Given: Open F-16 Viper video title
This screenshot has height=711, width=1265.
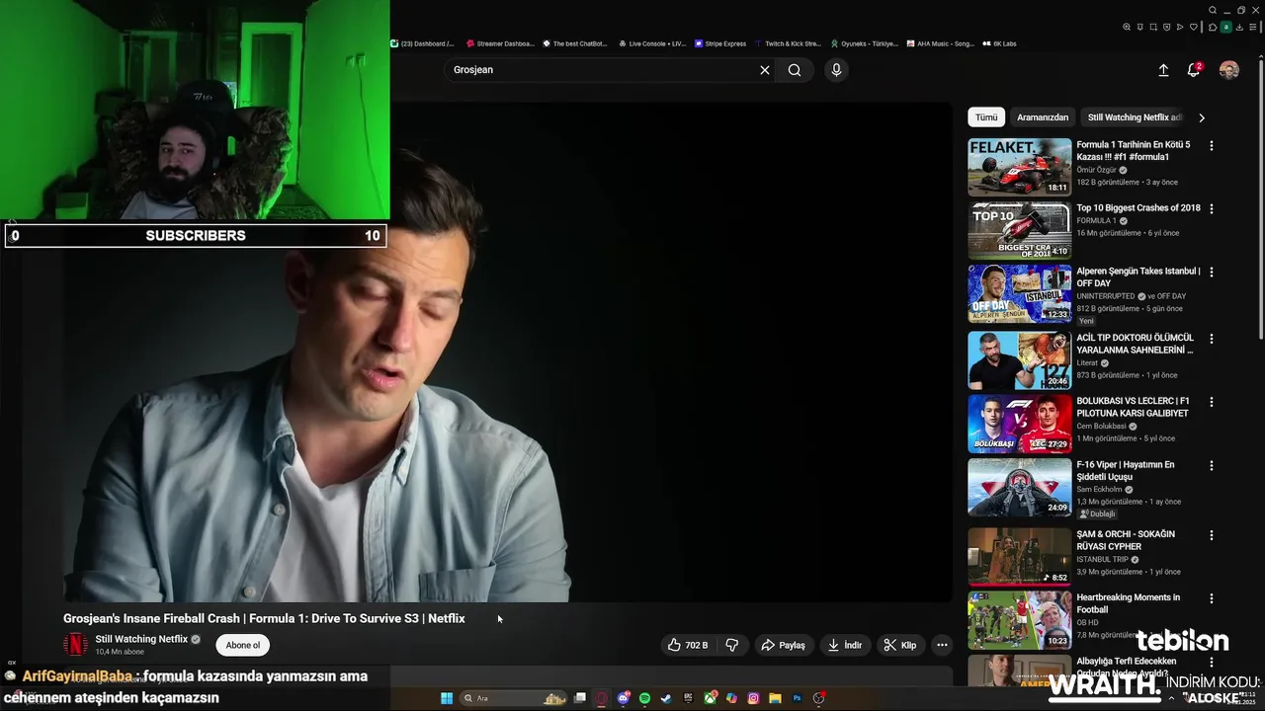Looking at the screenshot, I should click(1126, 471).
